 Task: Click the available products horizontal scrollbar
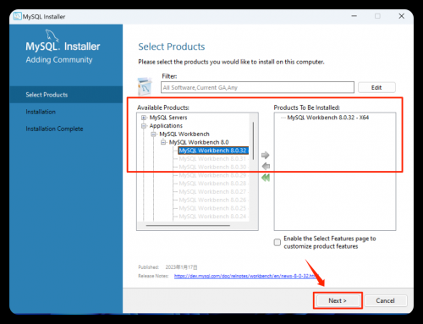click(188, 225)
